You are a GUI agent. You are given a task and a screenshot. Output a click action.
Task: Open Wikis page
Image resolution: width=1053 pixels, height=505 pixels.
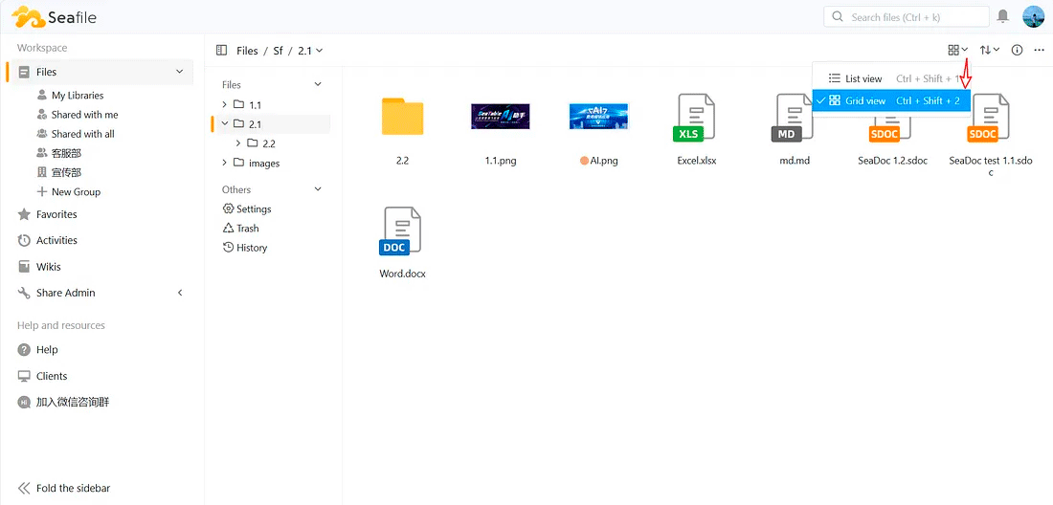tap(49, 267)
